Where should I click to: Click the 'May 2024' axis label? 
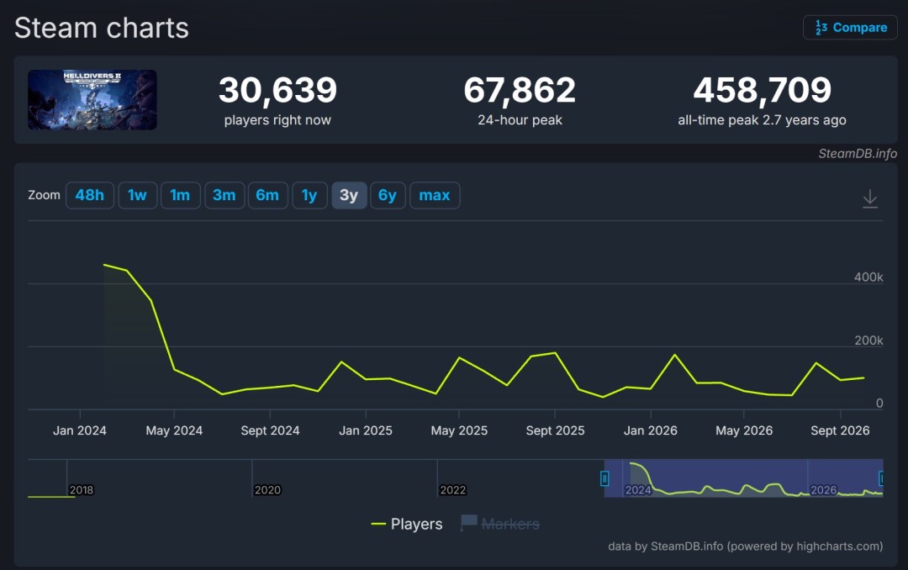point(174,430)
